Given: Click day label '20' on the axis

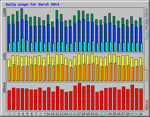Looking at the screenshot, I should point(92,114).
